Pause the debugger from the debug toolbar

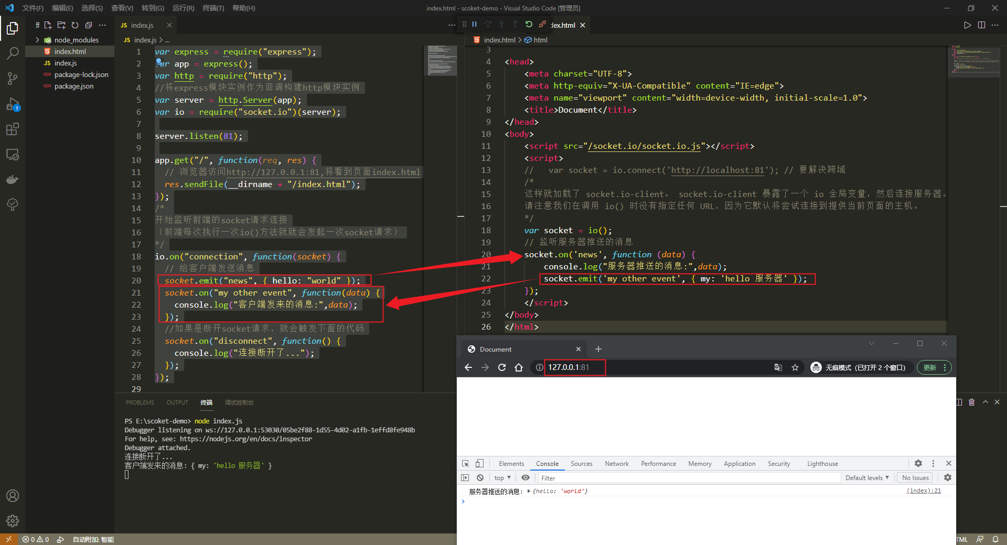click(475, 24)
